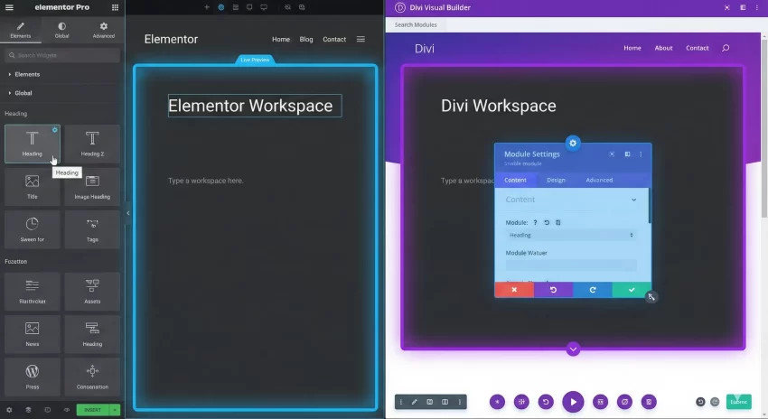768x419 pixels.
Task: Open the Module Heading dropdown
Action: click(571, 236)
